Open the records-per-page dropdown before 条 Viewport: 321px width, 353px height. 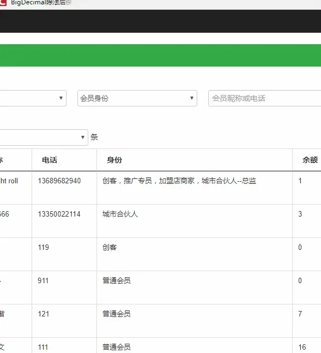[44, 137]
